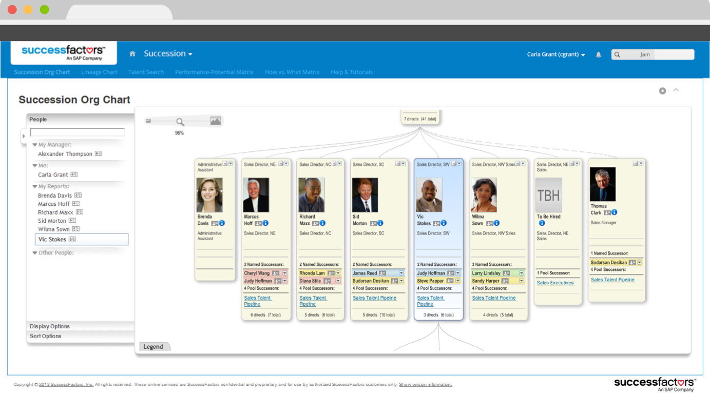Open talent card icon for successor James Reed
Viewport: 710px width, 393px height.
382,273
